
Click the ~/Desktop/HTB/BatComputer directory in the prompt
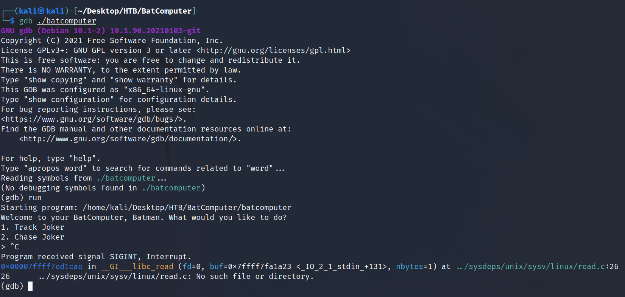coord(134,11)
